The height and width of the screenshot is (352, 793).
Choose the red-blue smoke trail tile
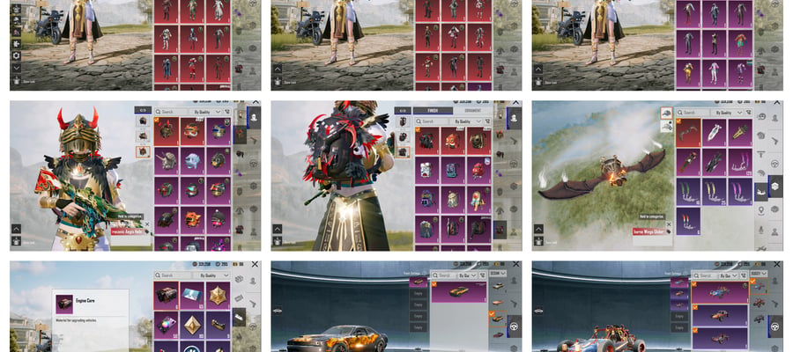click(x=688, y=221)
